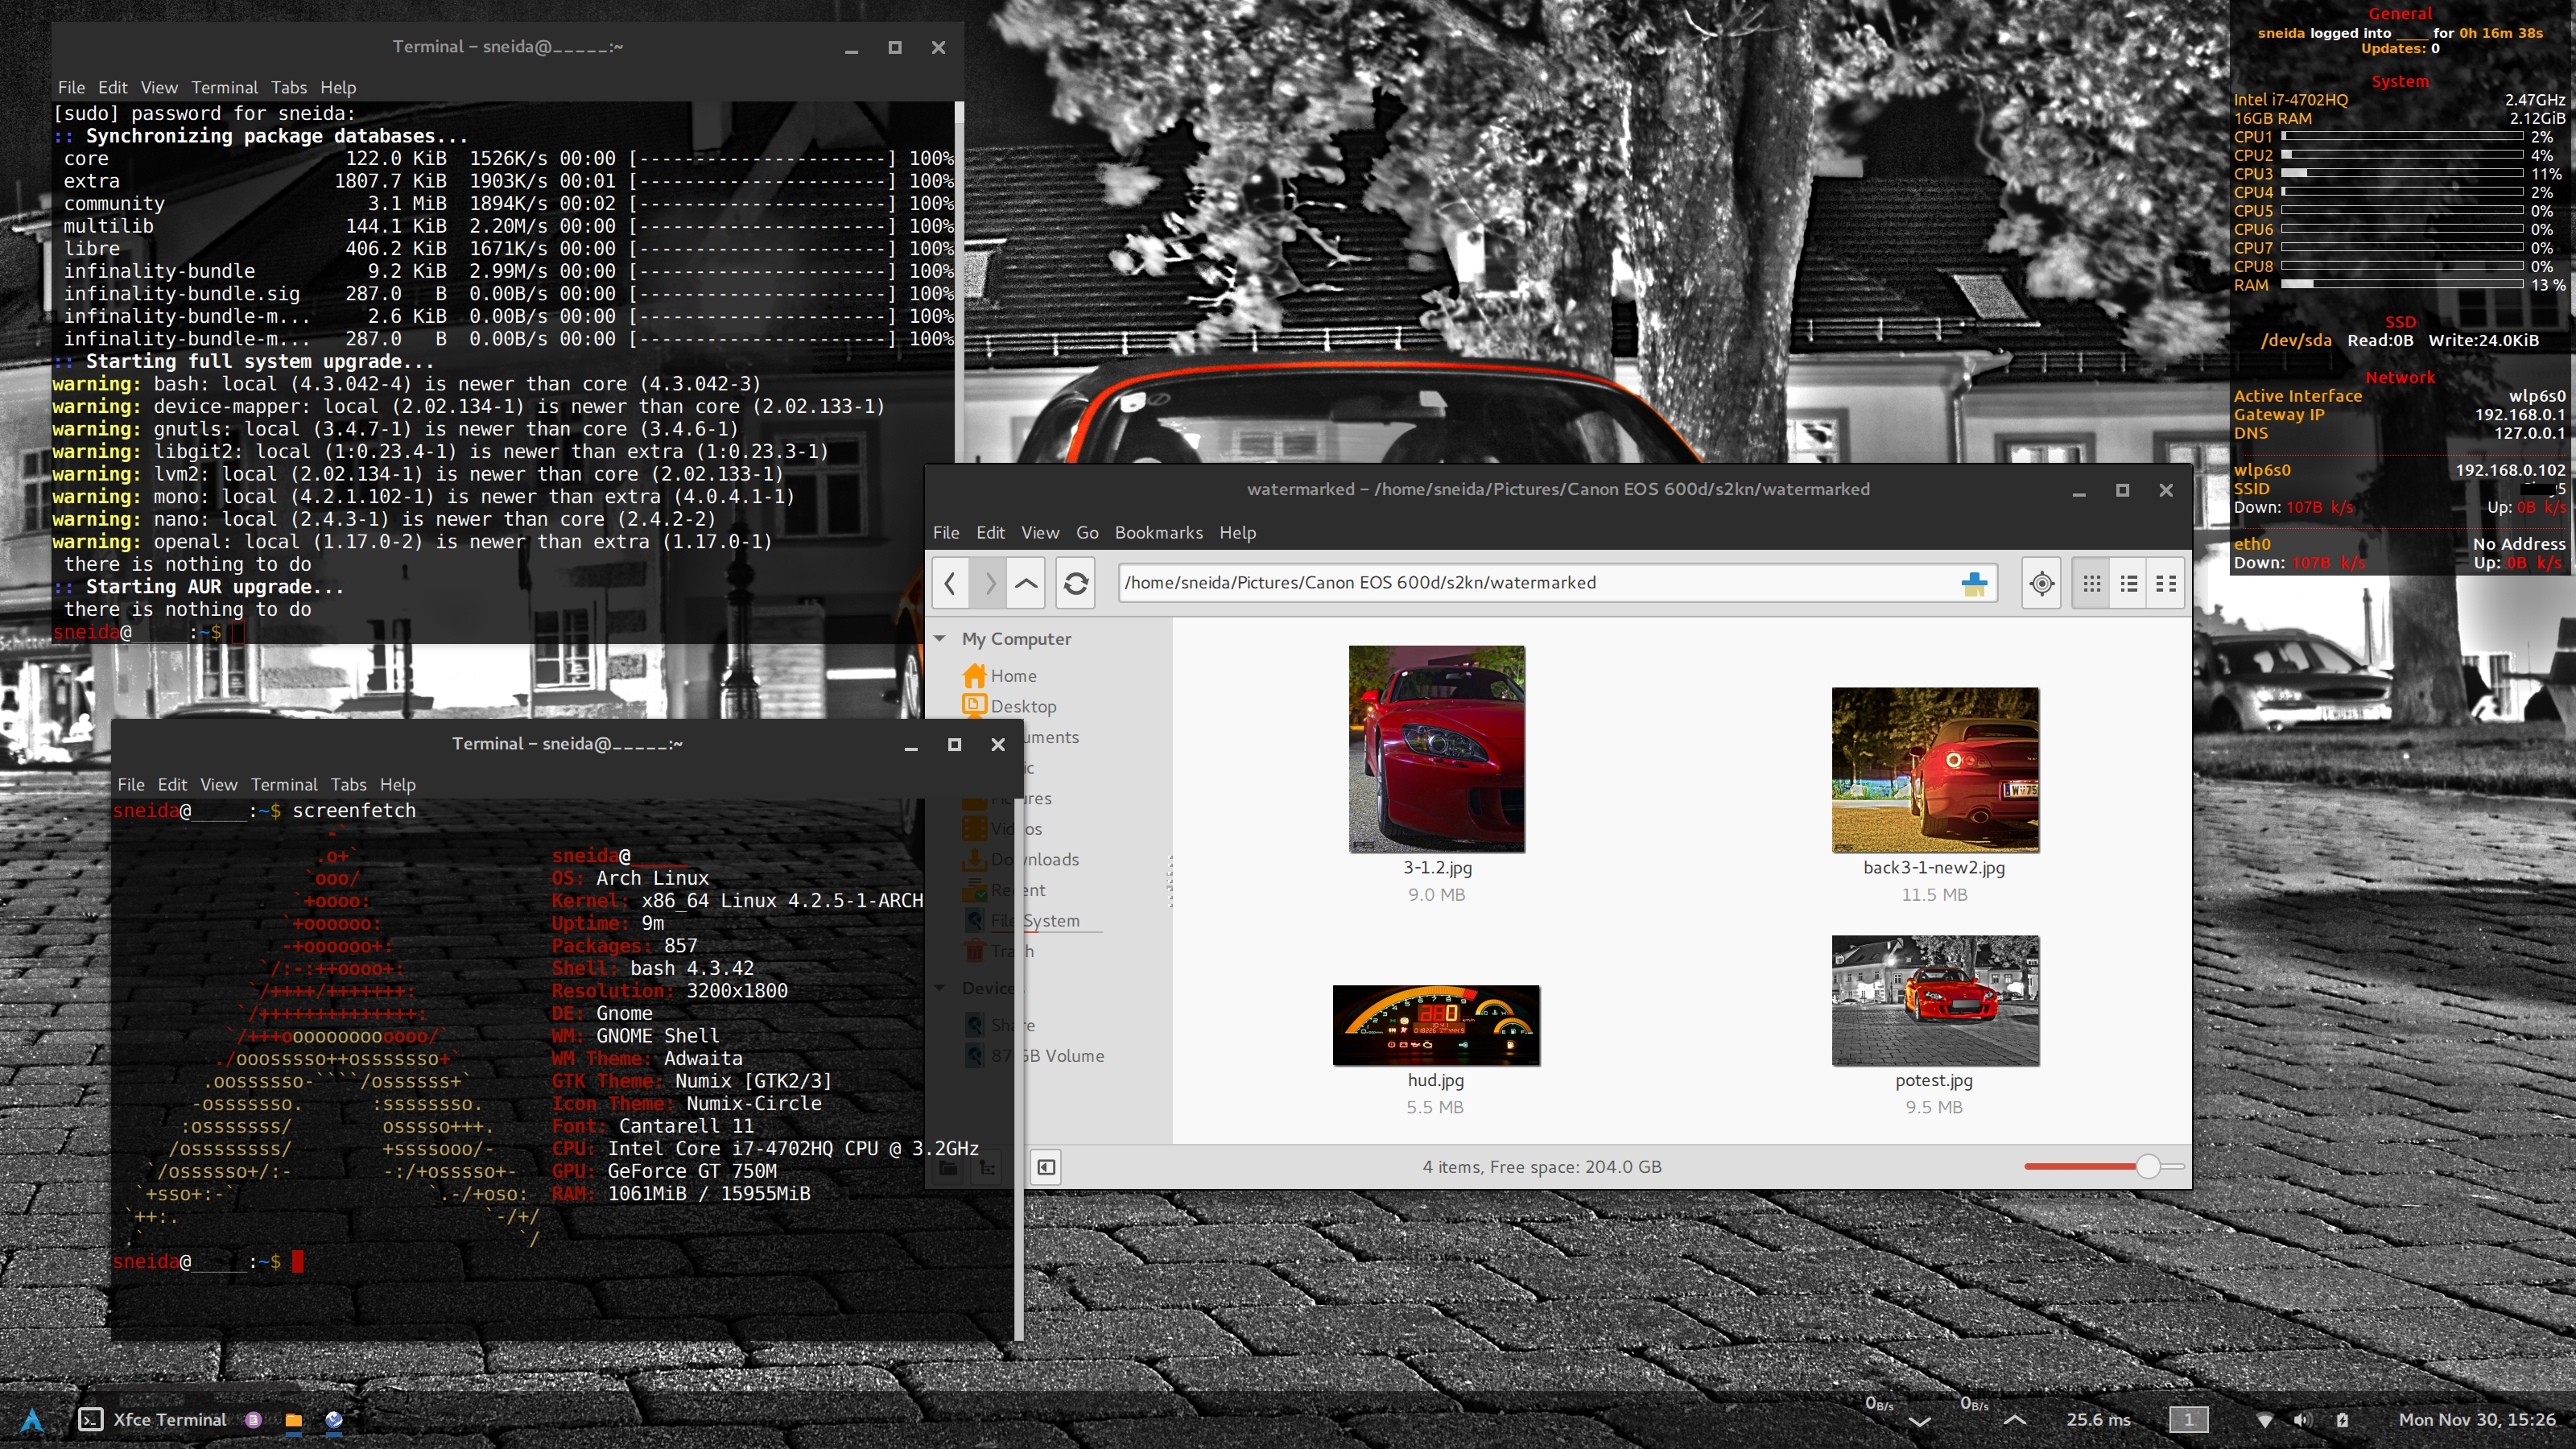Hide the file manager sidebar
Screen dimensions: 2576x1449
click(x=1045, y=1167)
